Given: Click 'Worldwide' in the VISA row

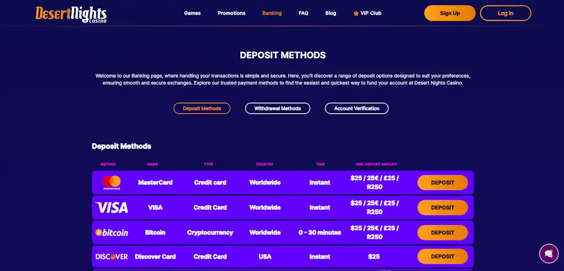Looking at the screenshot, I should pyautogui.click(x=265, y=207).
